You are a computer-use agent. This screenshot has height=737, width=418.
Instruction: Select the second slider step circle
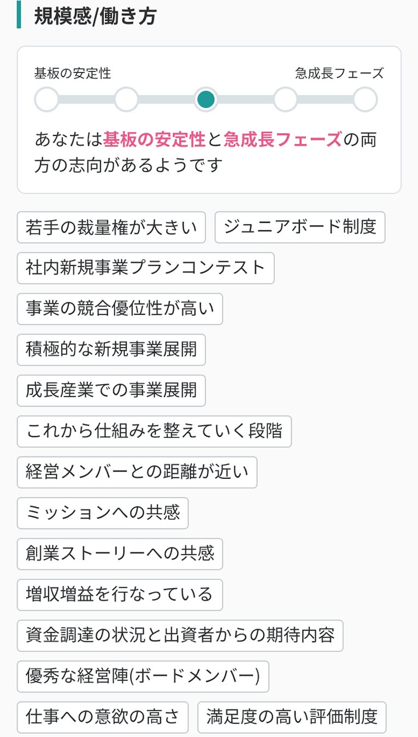pyautogui.click(x=126, y=100)
